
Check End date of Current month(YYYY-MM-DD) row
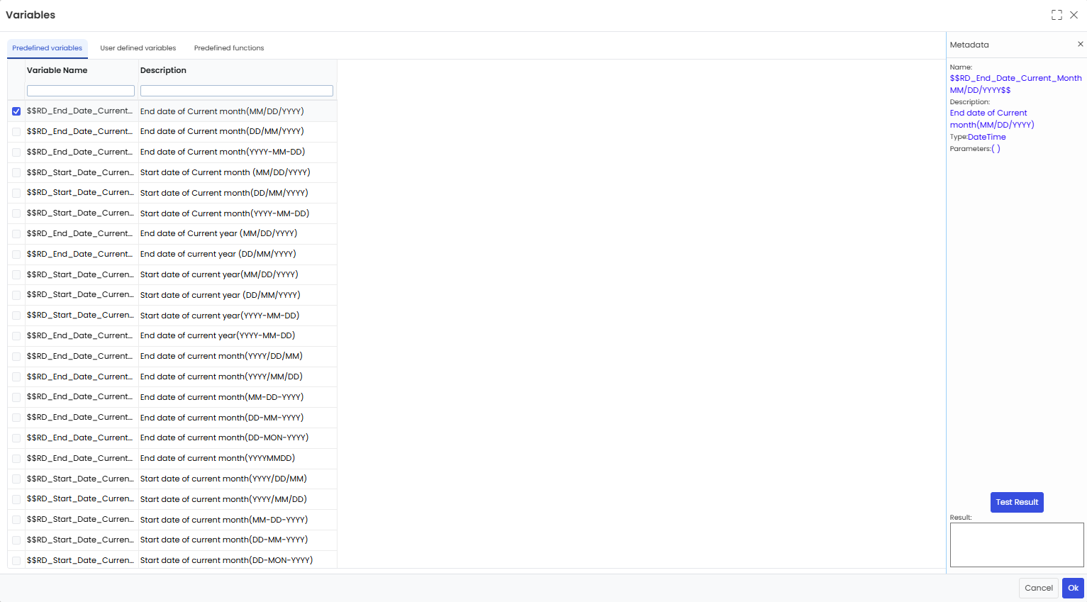[x=16, y=152]
